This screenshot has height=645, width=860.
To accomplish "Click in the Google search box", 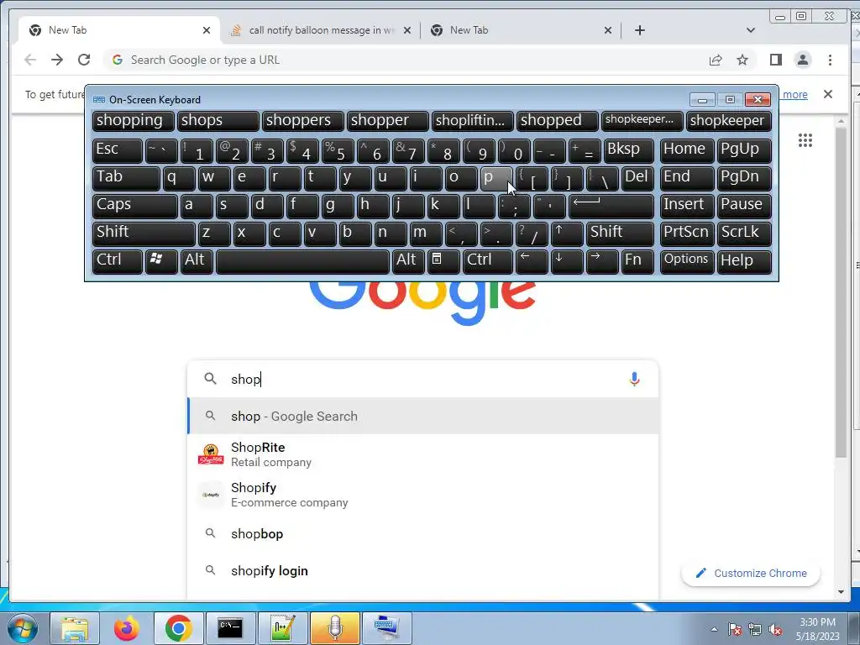I will (x=423, y=379).
